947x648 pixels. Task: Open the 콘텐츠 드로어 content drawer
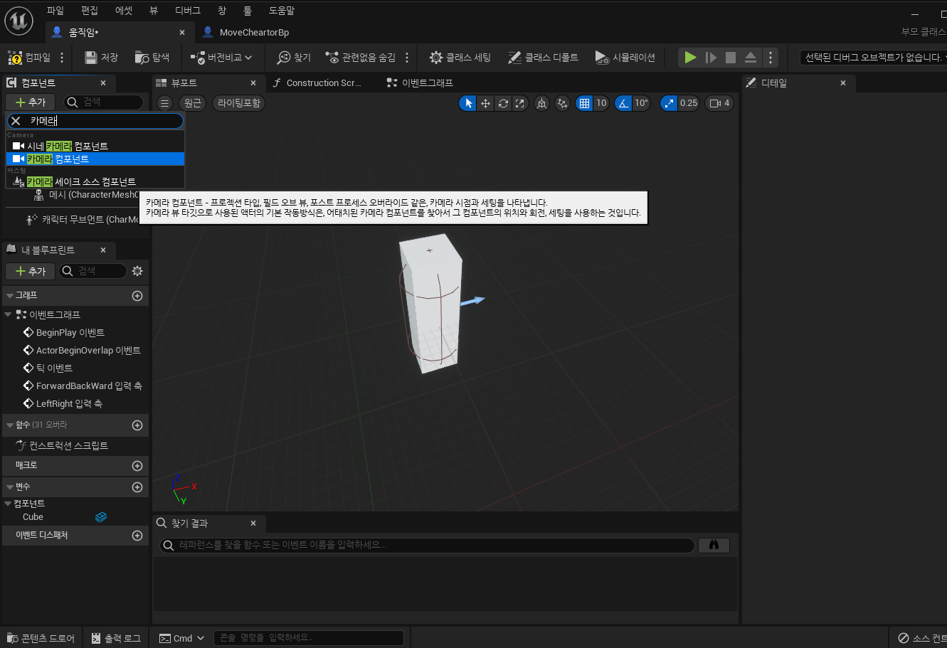pyautogui.click(x=41, y=638)
